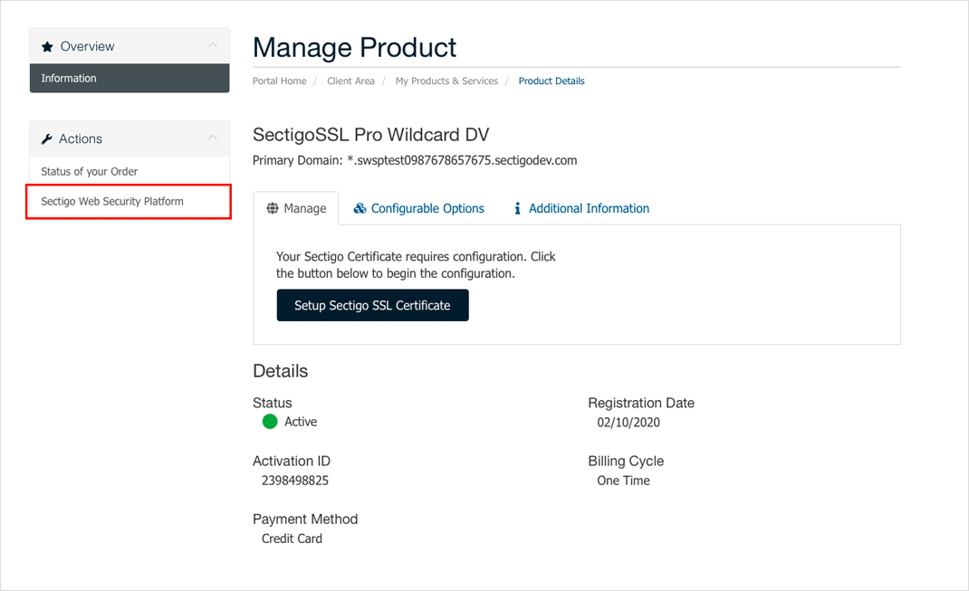View Status of your Order
This screenshot has width=969, height=591.
click(90, 171)
